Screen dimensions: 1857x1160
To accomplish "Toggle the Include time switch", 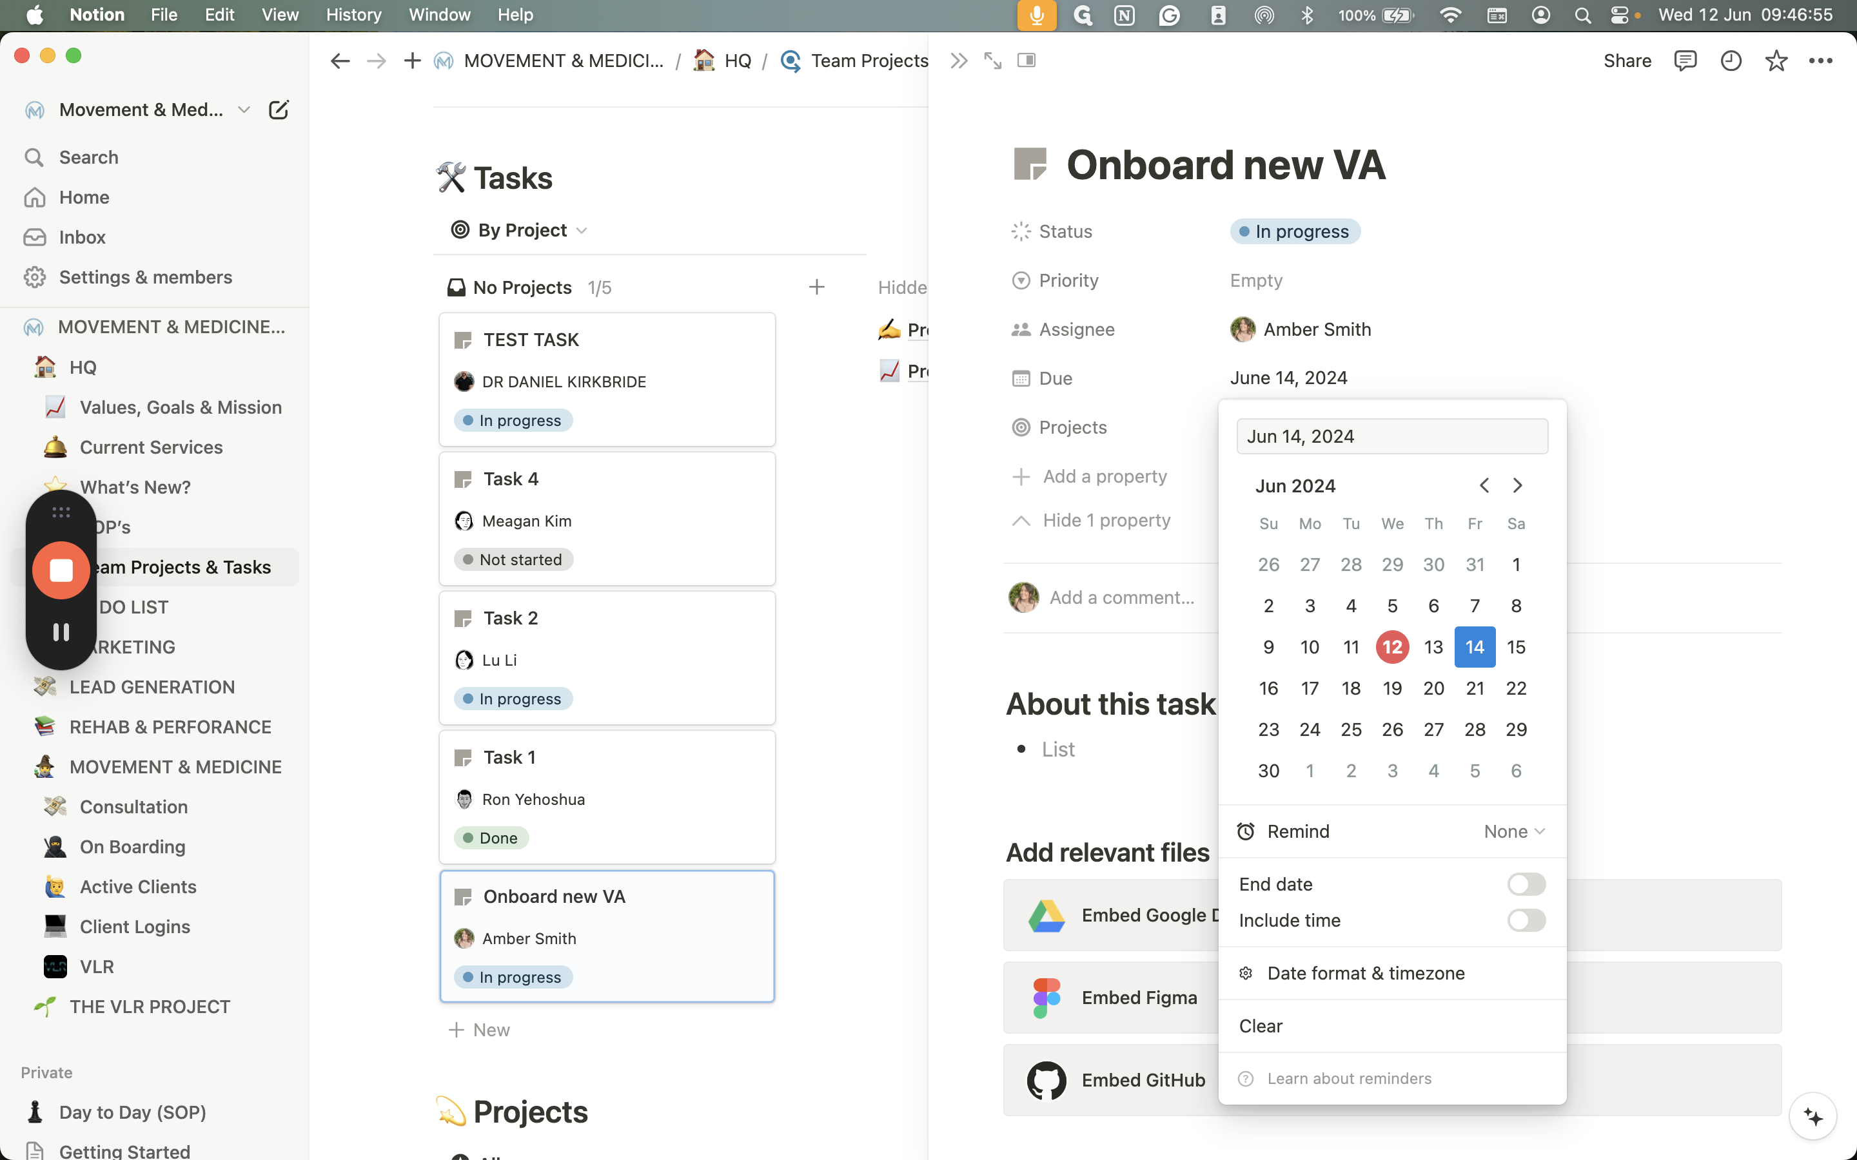I will (x=1526, y=920).
